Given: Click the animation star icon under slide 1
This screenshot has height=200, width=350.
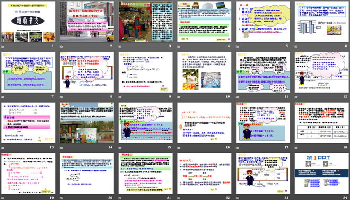Looking at the screenshot, I should tap(3, 47).
